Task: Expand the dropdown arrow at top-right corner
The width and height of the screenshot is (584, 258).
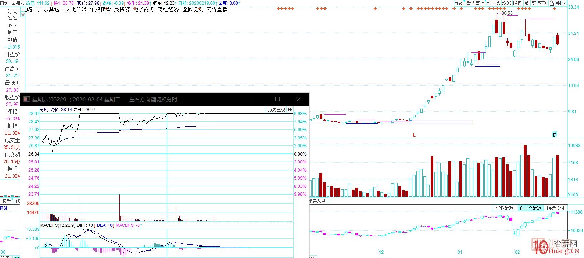Action: click(x=565, y=3)
